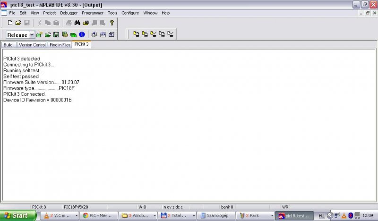Image resolution: width=378 pixels, height=221 pixels.
Task: Open the Release build configuration dropdown arrow
Action: 32,34
